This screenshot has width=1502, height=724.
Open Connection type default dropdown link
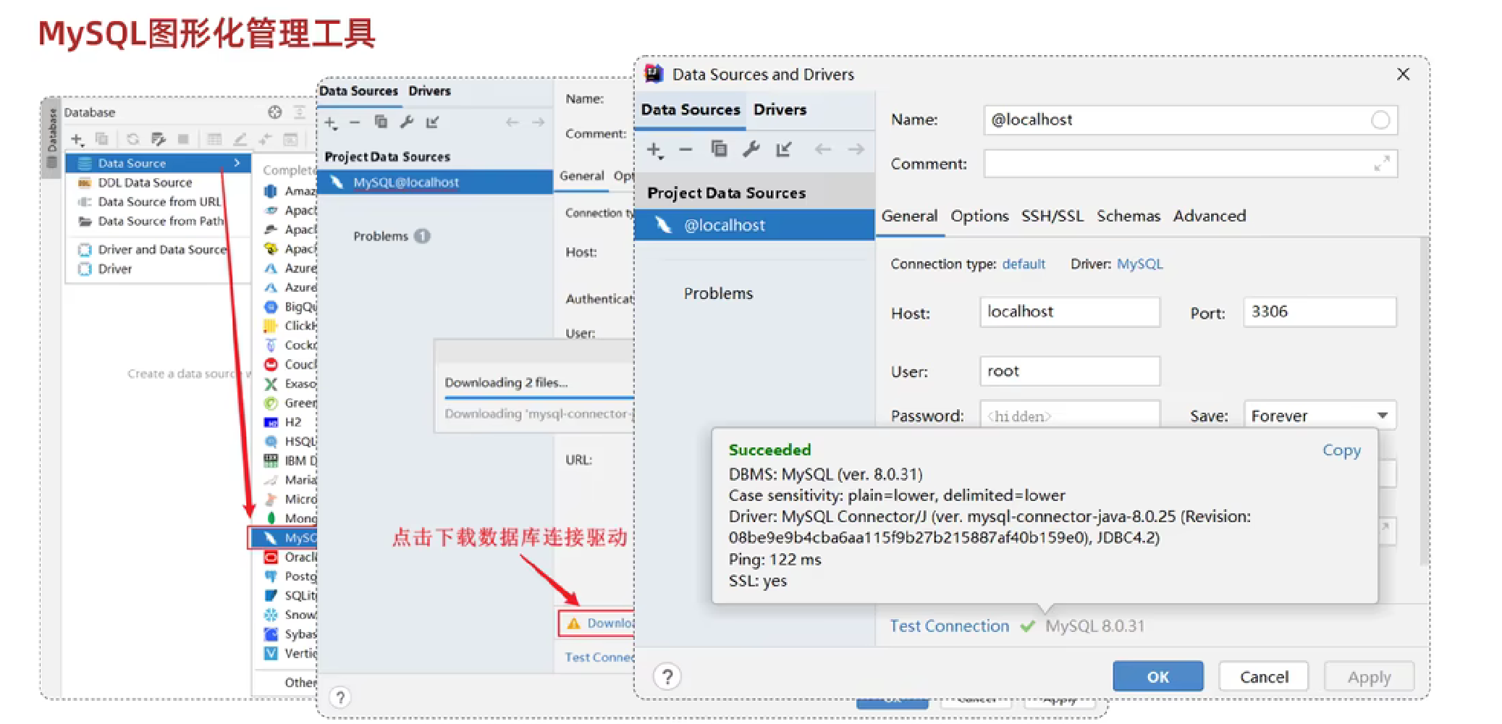tap(1024, 264)
